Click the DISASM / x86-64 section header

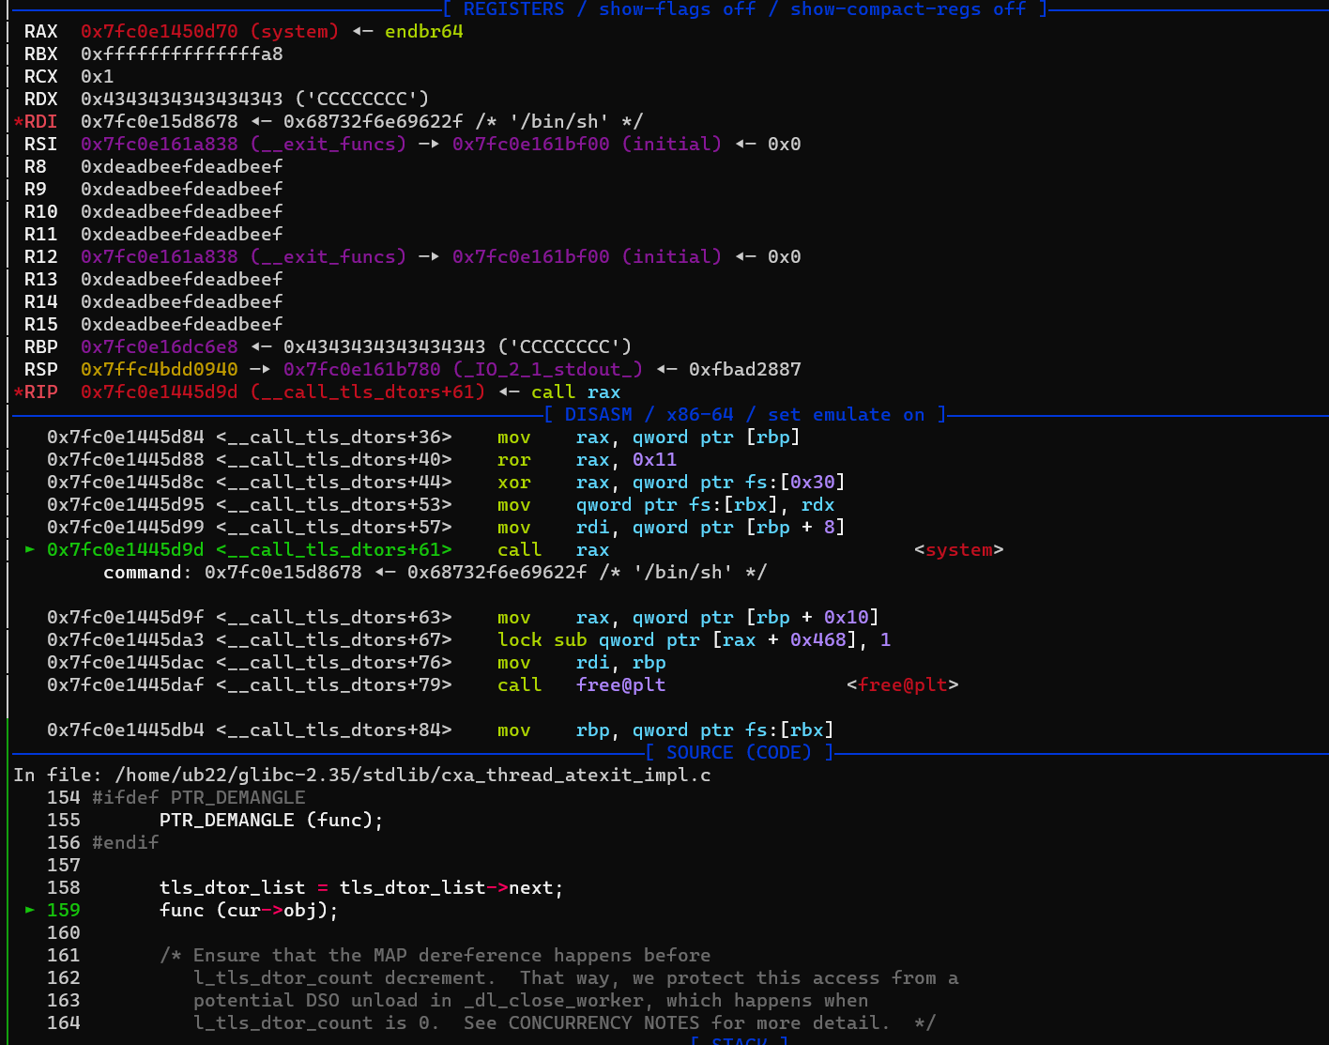coord(744,414)
